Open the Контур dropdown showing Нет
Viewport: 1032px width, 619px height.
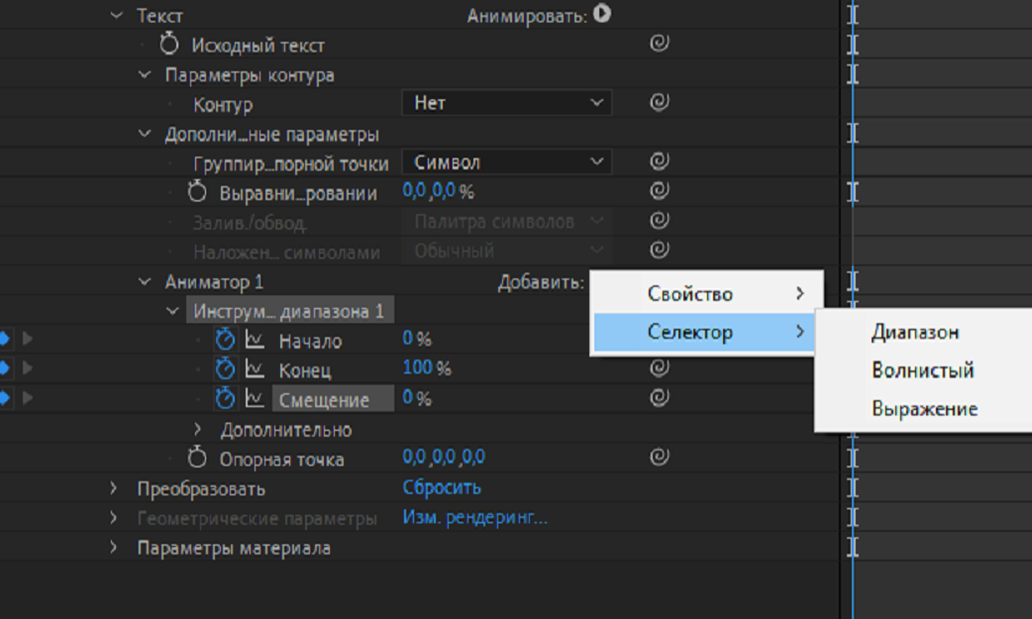pyautogui.click(x=507, y=103)
